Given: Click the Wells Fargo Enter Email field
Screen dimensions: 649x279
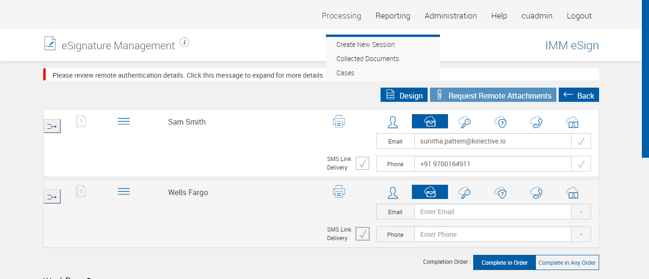Looking at the screenshot, I should (492, 212).
